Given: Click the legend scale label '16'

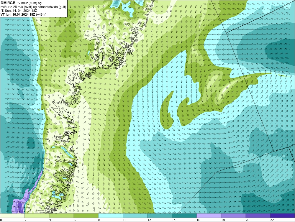Looking at the screenshot, I should pyautogui.click(x=198, y=220).
